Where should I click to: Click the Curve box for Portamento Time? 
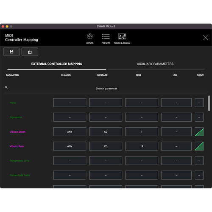pyautogui.click(x=199, y=161)
